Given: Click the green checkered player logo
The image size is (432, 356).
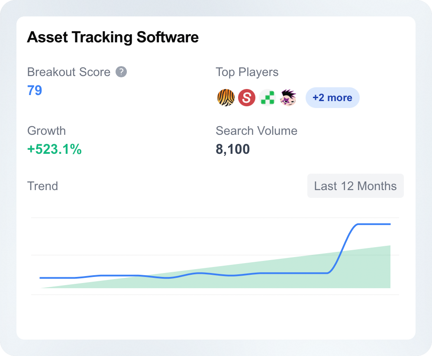Looking at the screenshot, I should pos(268,98).
